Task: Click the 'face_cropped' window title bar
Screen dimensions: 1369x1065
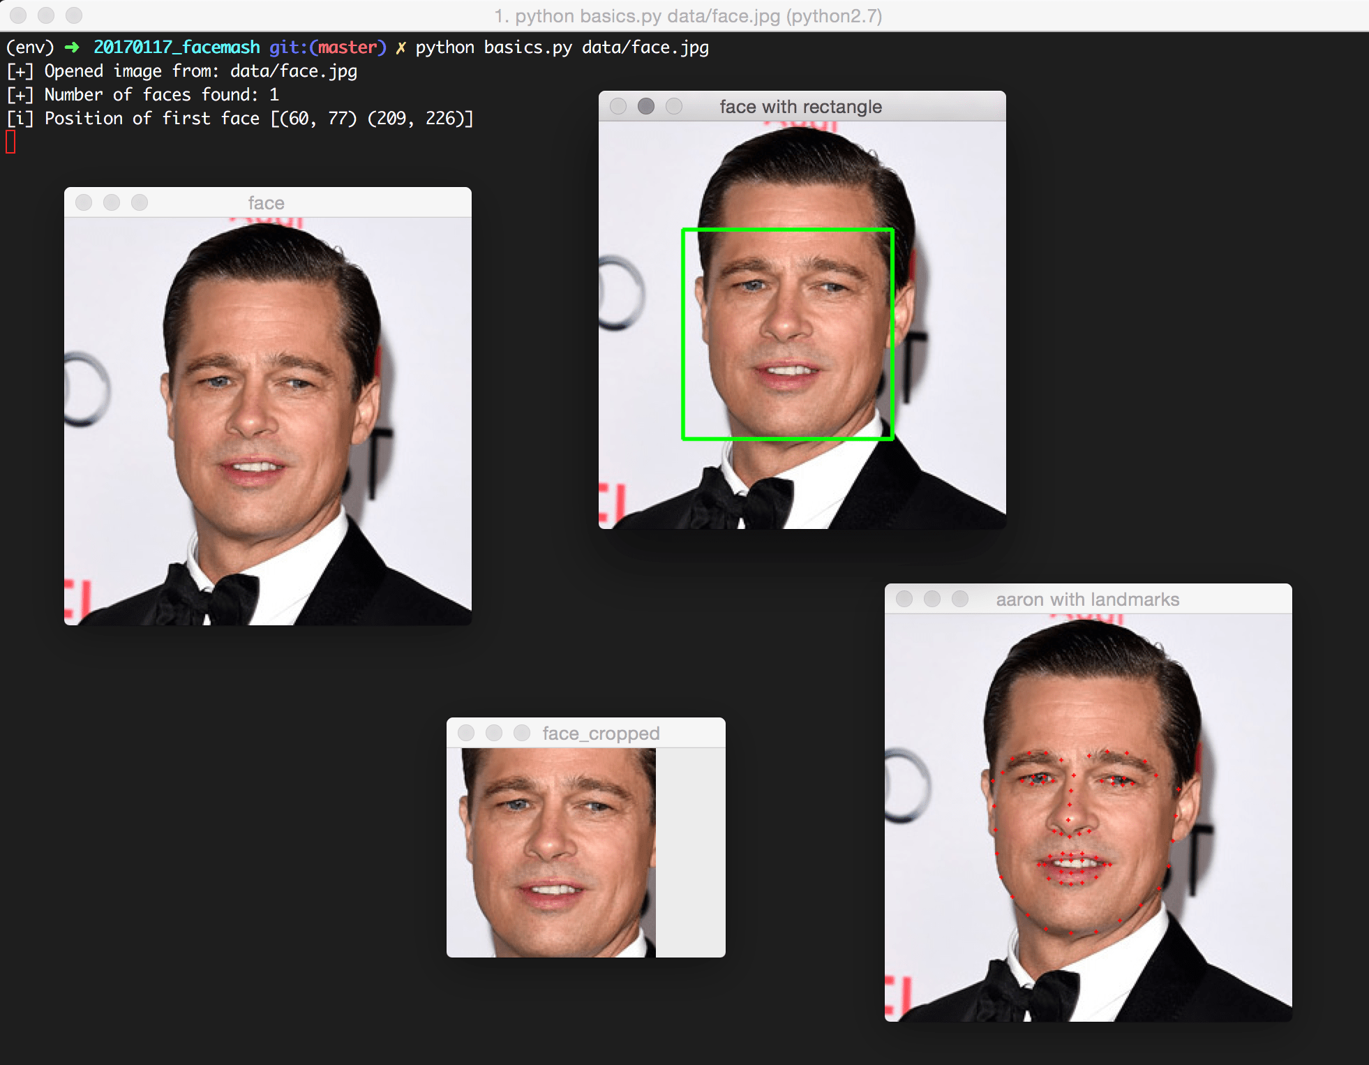Action: (x=601, y=733)
